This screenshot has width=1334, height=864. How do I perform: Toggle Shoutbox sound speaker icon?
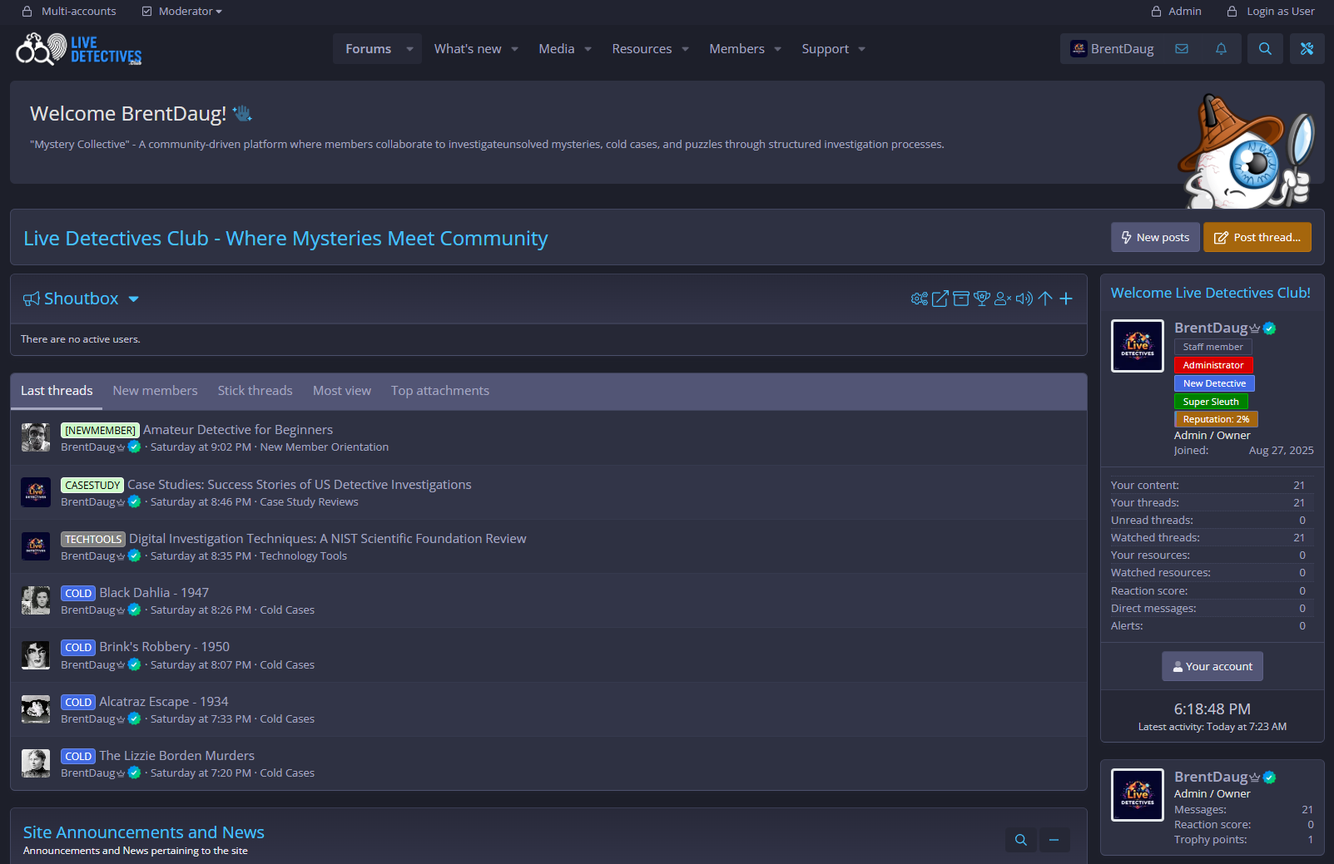(1024, 299)
